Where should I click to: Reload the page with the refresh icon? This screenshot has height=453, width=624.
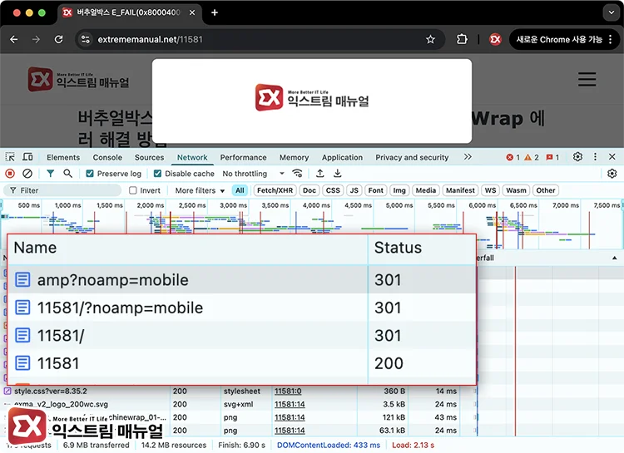[x=58, y=39]
